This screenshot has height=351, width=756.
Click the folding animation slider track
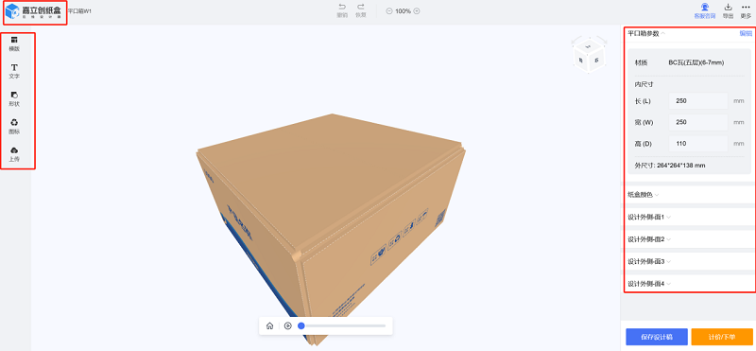point(342,325)
